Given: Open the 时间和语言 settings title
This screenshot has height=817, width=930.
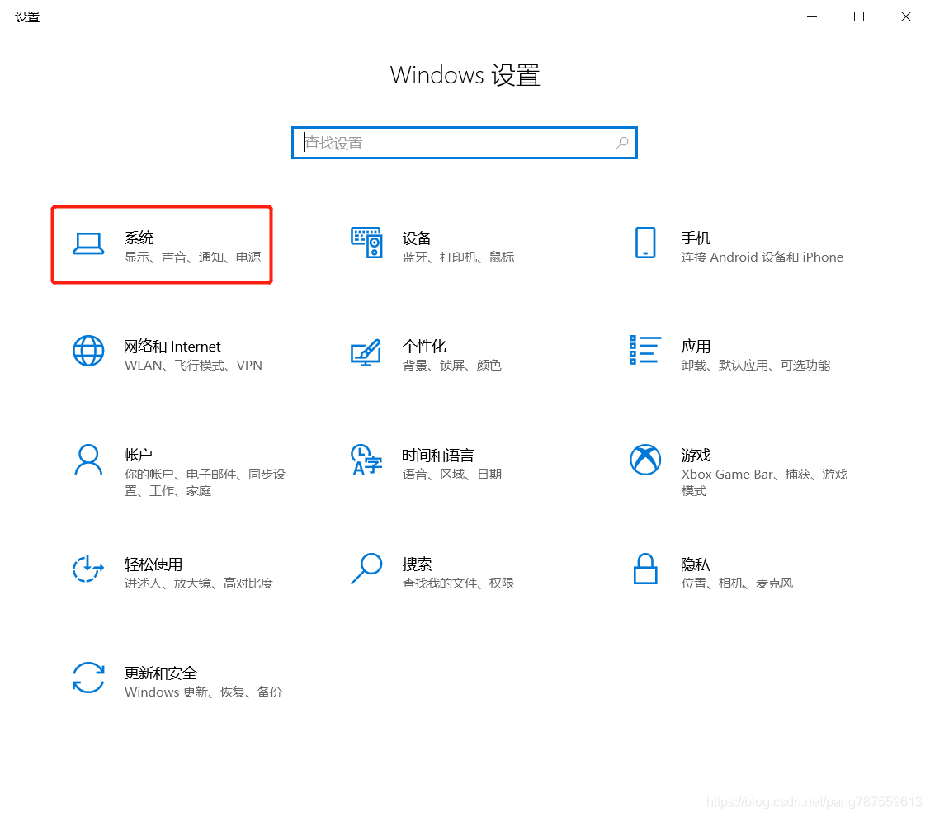Looking at the screenshot, I should (438, 455).
